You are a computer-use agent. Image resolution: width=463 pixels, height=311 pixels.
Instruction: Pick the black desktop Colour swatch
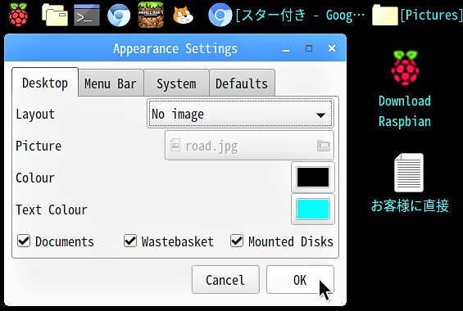click(313, 177)
